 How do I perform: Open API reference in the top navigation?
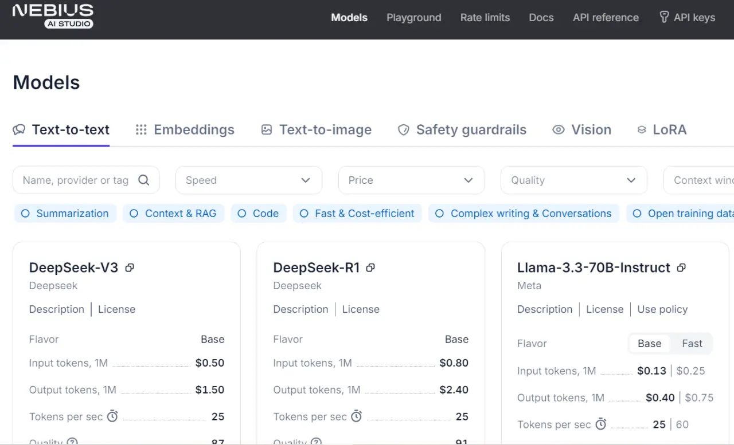point(606,18)
